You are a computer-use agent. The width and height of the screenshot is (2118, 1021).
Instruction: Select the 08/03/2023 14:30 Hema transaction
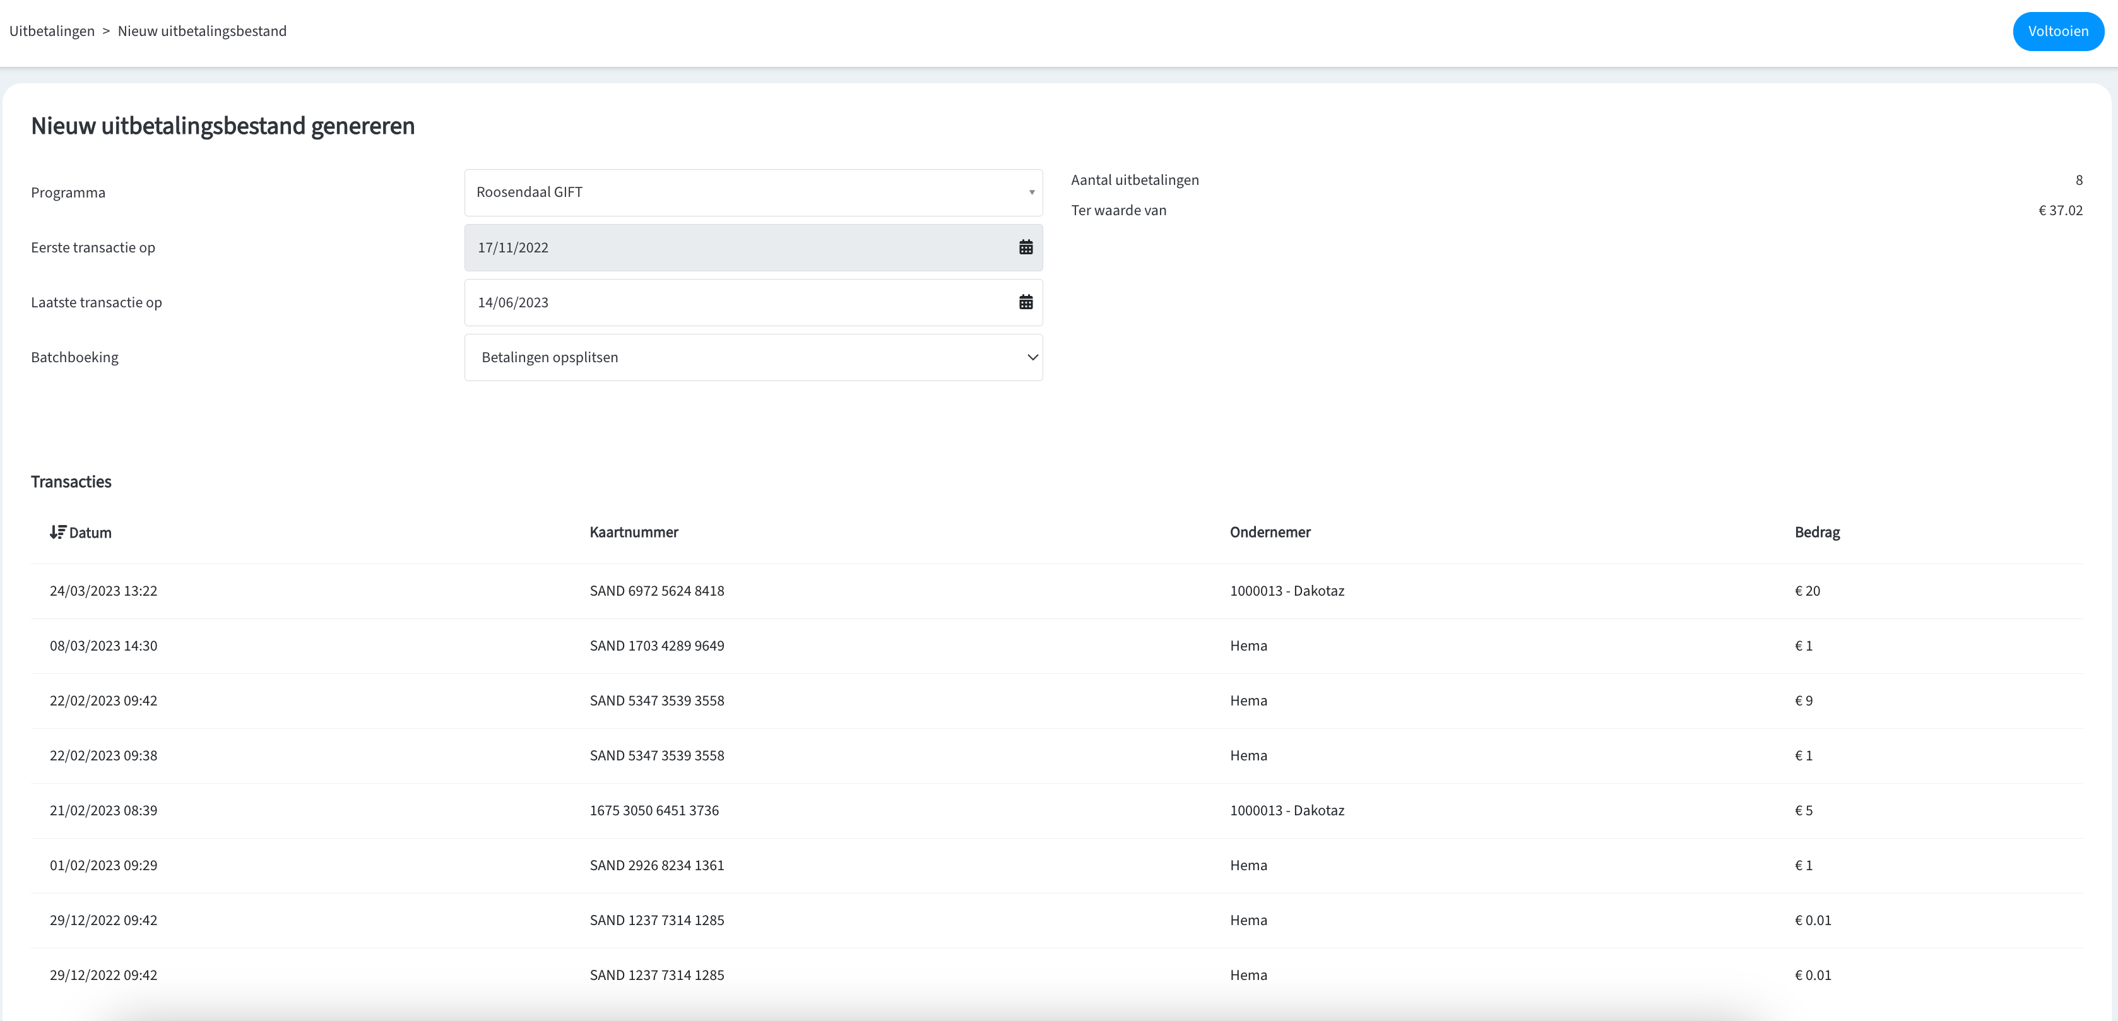click(104, 646)
